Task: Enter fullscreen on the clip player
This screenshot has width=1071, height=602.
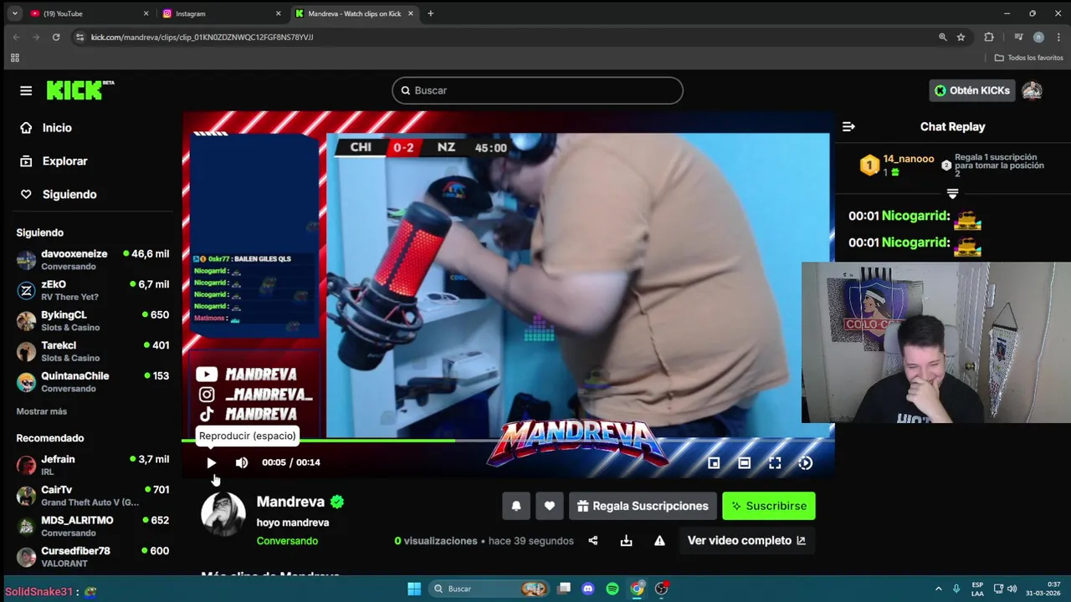Action: coord(775,462)
